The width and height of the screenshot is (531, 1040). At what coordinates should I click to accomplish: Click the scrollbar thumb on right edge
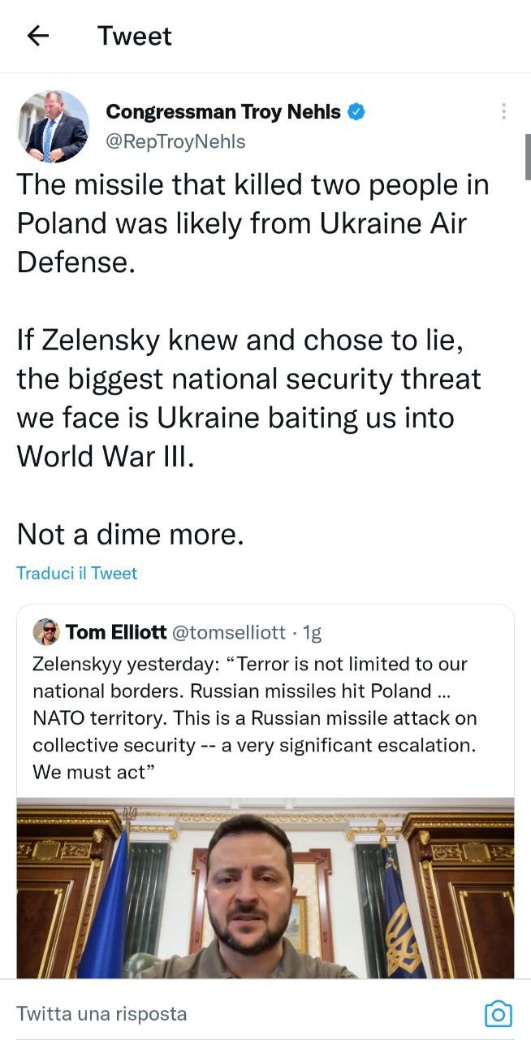coord(527,156)
